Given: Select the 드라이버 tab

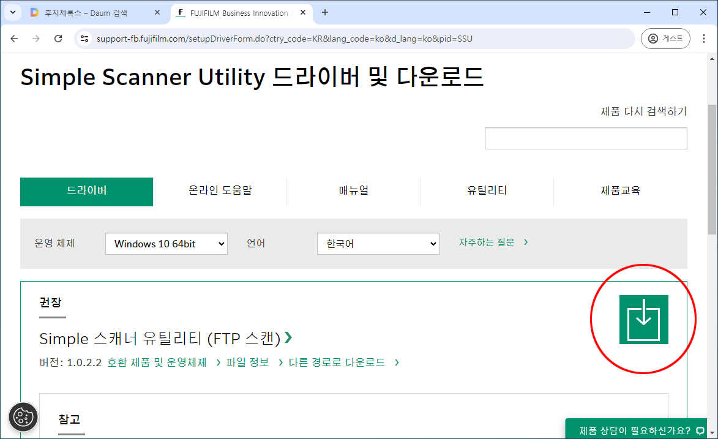Looking at the screenshot, I should pyautogui.click(x=86, y=192).
